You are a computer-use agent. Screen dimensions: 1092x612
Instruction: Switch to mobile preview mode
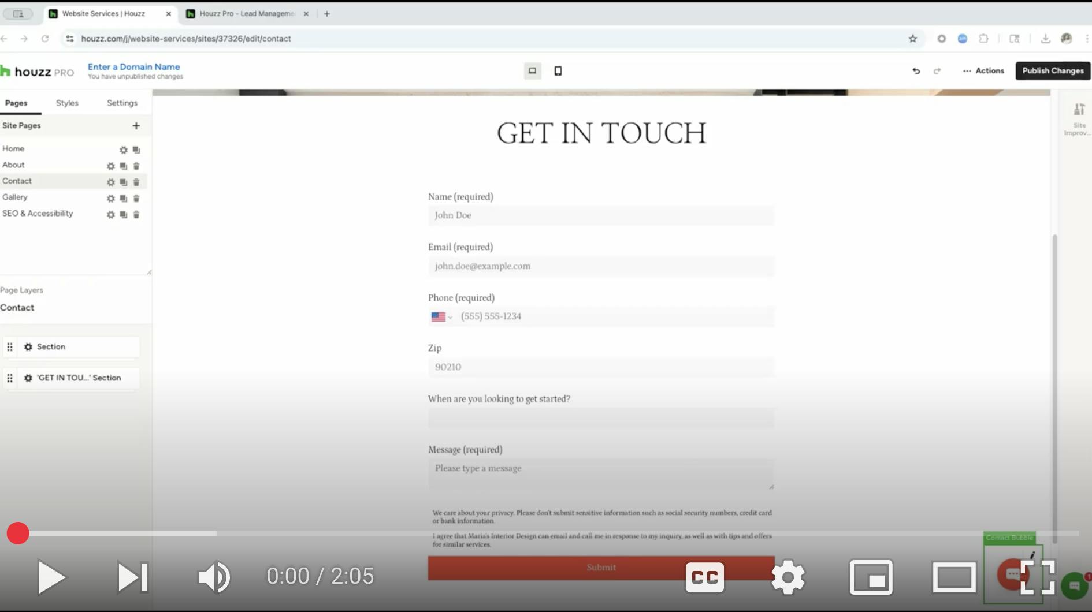coord(558,70)
